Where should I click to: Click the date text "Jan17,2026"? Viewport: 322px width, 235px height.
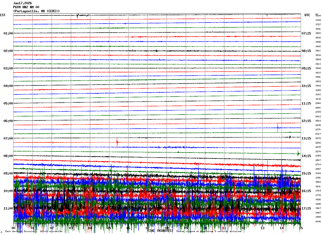pos(22,3)
